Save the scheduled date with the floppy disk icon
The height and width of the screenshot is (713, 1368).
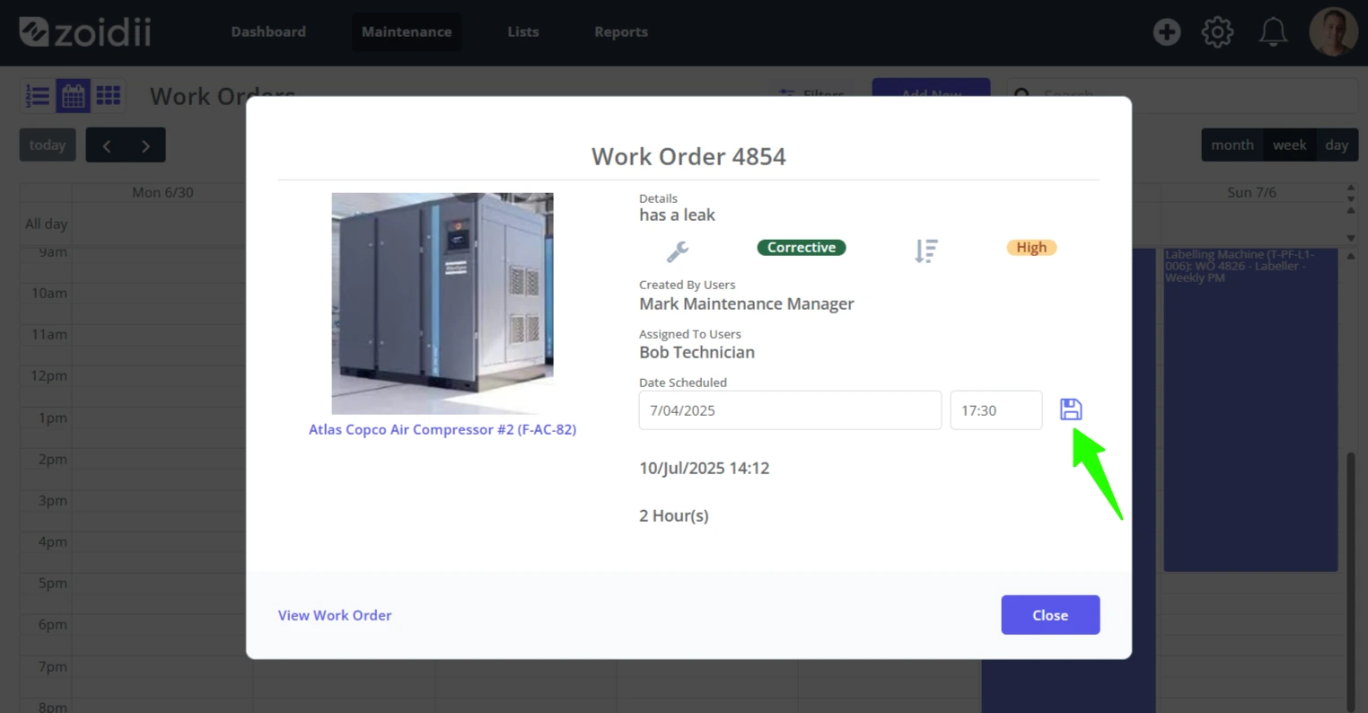point(1071,409)
